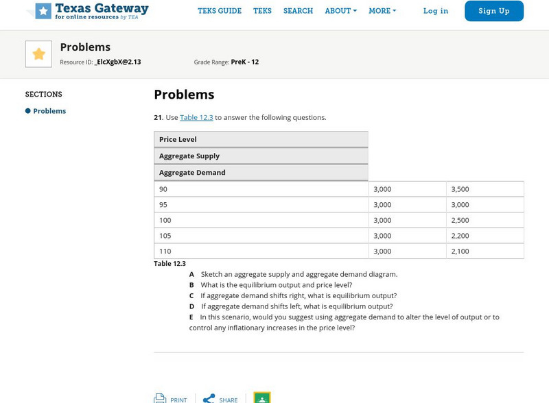Click aggregate demand value 3,500
The height and width of the screenshot is (403, 549).
[x=485, y=189]
